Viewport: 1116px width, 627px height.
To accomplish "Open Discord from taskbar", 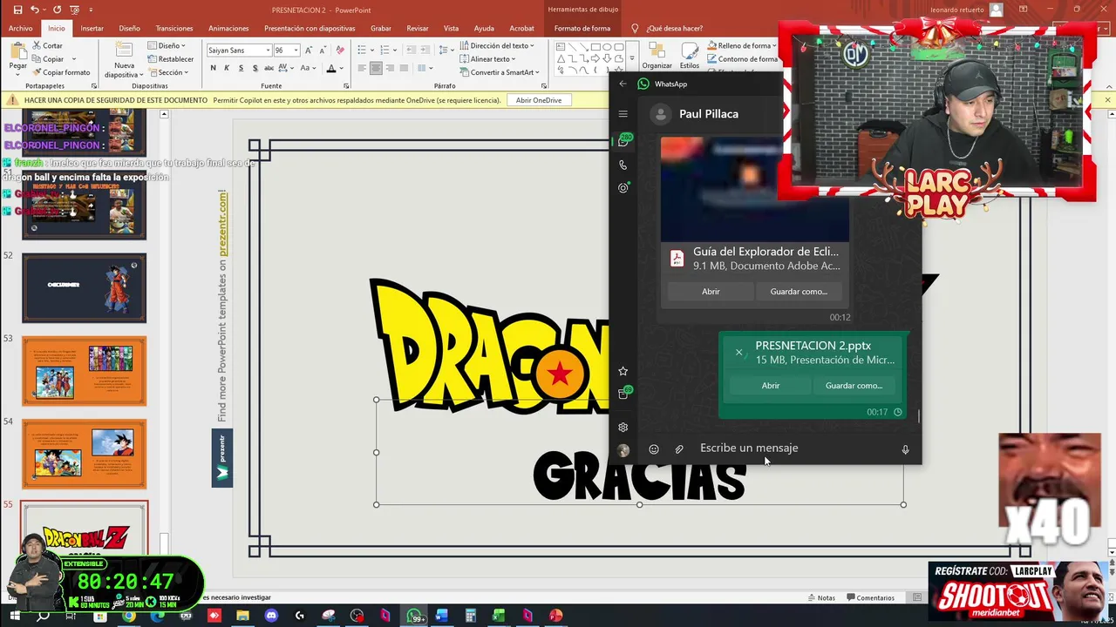I will point(271,616).
